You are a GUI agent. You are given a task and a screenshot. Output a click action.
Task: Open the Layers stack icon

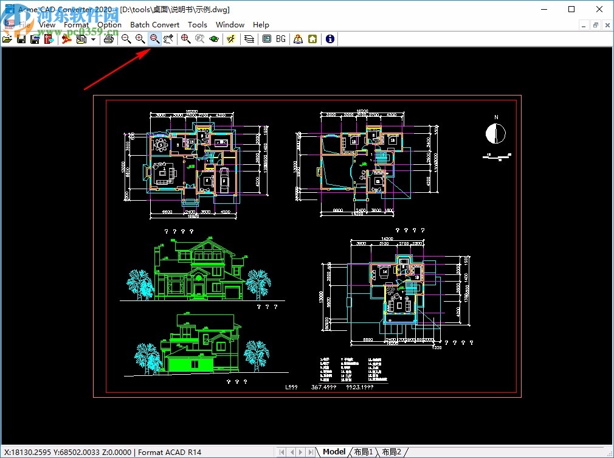point(249,39)
